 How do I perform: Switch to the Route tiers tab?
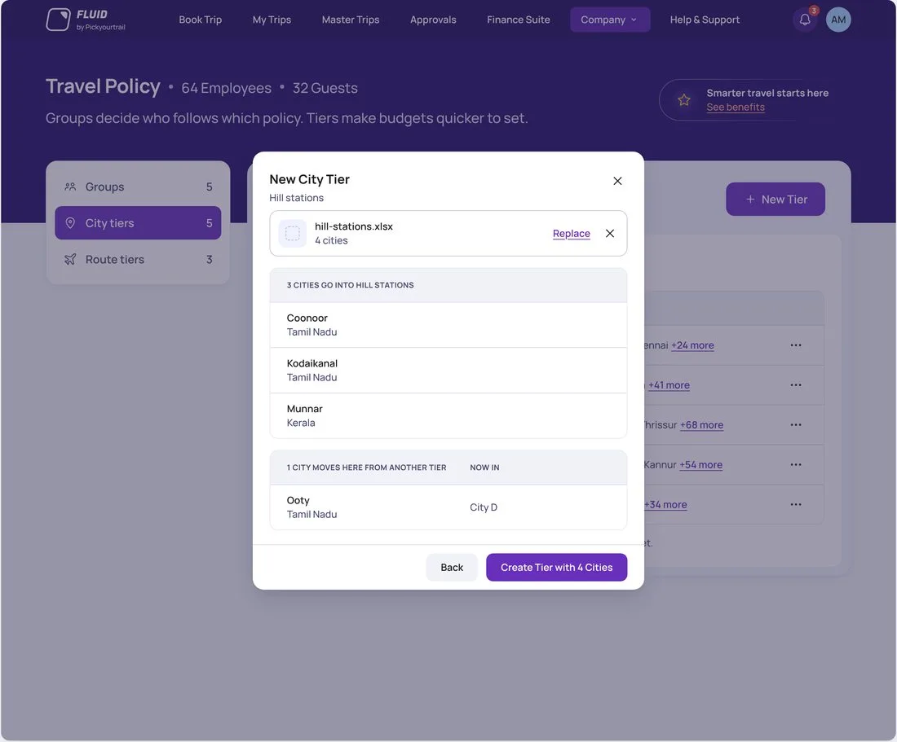(138, 259)
